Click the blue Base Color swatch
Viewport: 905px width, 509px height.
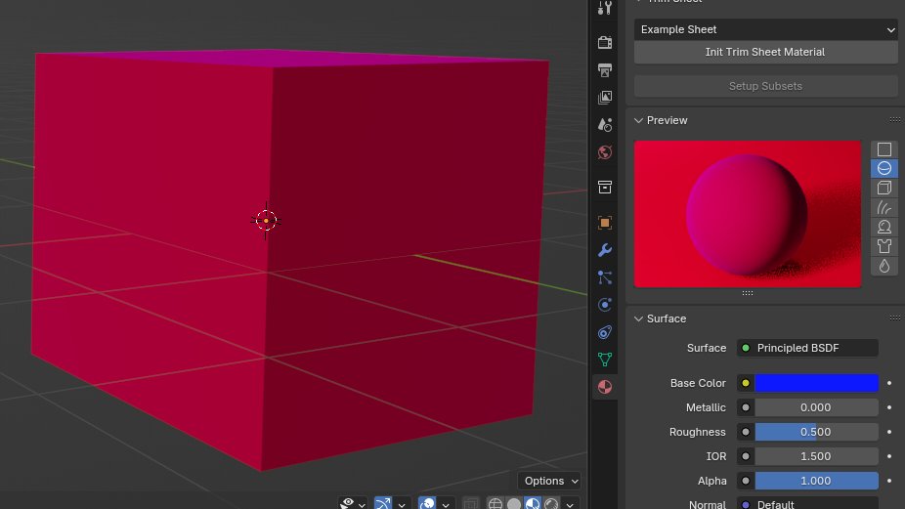(x=817, y=383)
